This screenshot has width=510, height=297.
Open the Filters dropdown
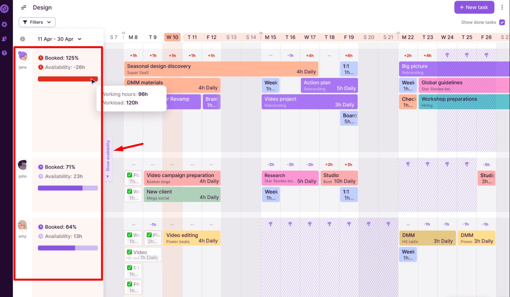pyautogui.click(x=37, y=22)
